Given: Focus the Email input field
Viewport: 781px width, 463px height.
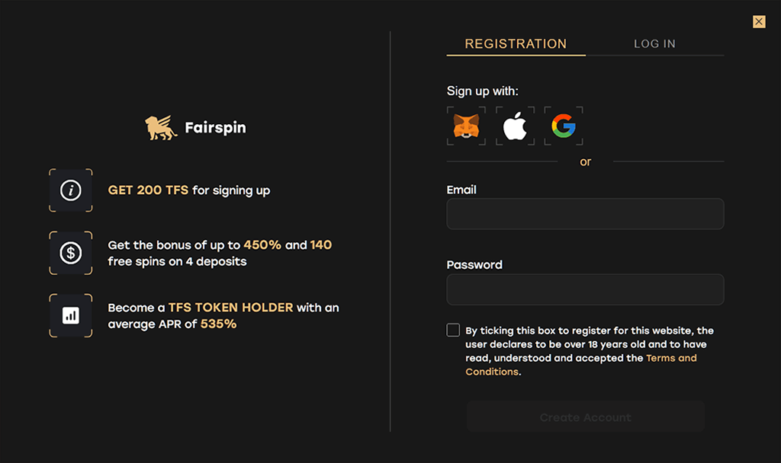Looking at the screenshot, I should (585, 214).
